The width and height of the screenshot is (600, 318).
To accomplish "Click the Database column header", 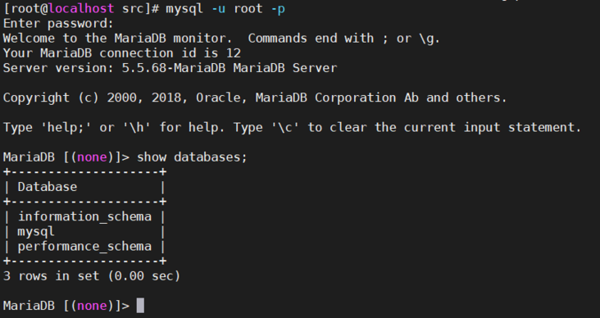I will click(x=48, y=187).
